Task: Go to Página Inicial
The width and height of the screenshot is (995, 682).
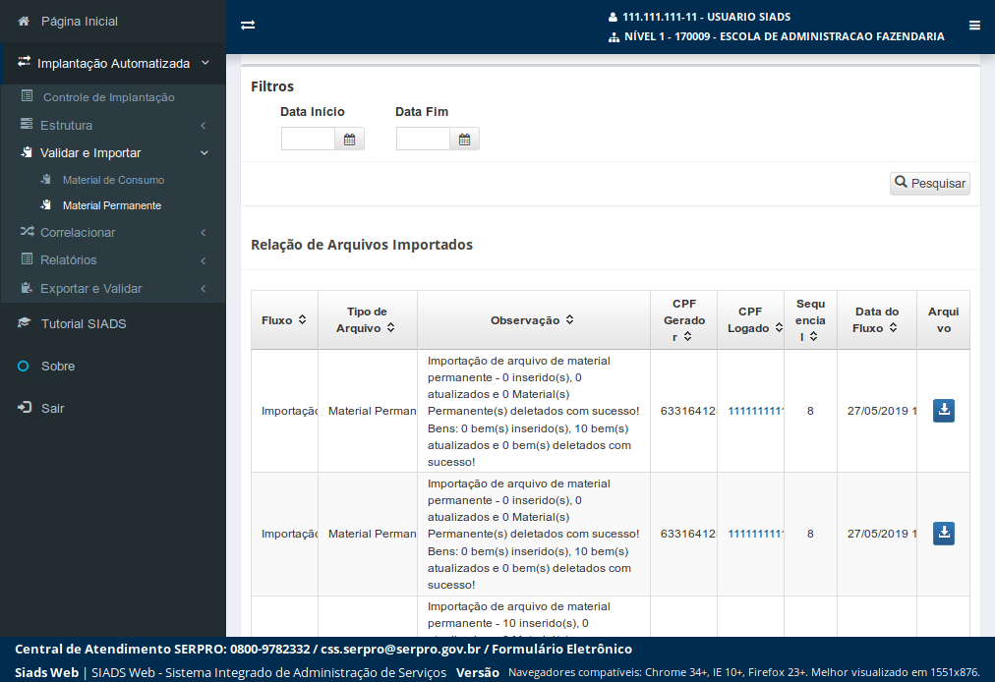Action: (x=80, y=22)
